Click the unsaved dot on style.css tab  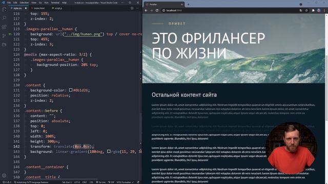tap(26, 8)
